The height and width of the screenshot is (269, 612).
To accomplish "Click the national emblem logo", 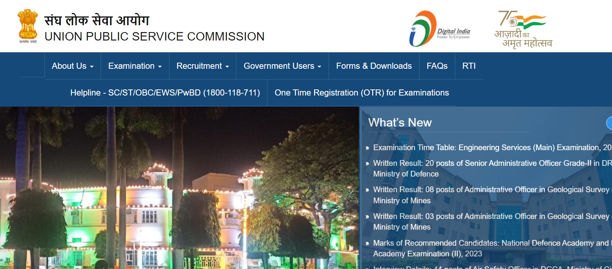I will (x=28, y=26).
